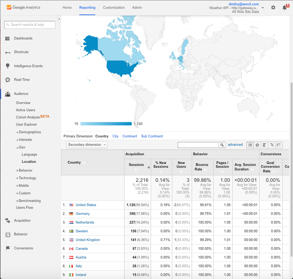Click the Real-Time clock icon
Viewport: 293px width, 279px height.
(x=7, y=80)
